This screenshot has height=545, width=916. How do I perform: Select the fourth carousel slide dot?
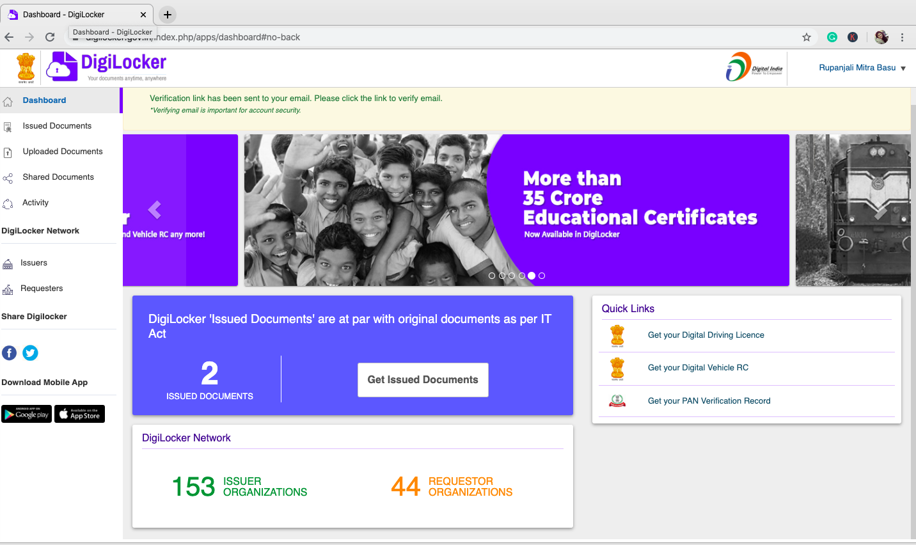click(522, 276)
